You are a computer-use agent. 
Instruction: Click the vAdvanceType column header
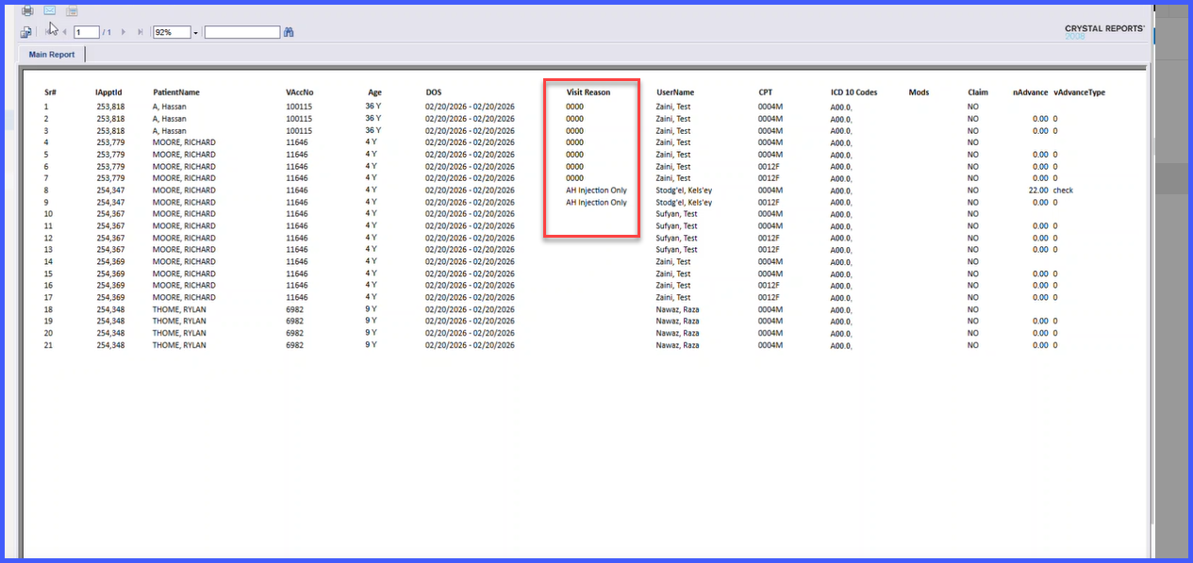pyautogui.click(x=1079, y=92)
